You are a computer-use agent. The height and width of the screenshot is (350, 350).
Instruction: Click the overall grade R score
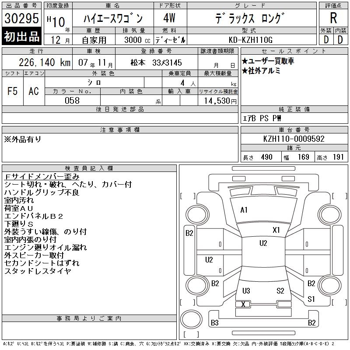[x=333, y=18]
